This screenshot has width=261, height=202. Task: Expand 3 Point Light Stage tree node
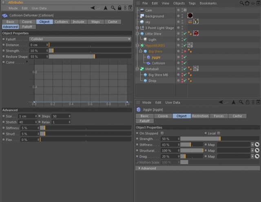click(137, 28)
